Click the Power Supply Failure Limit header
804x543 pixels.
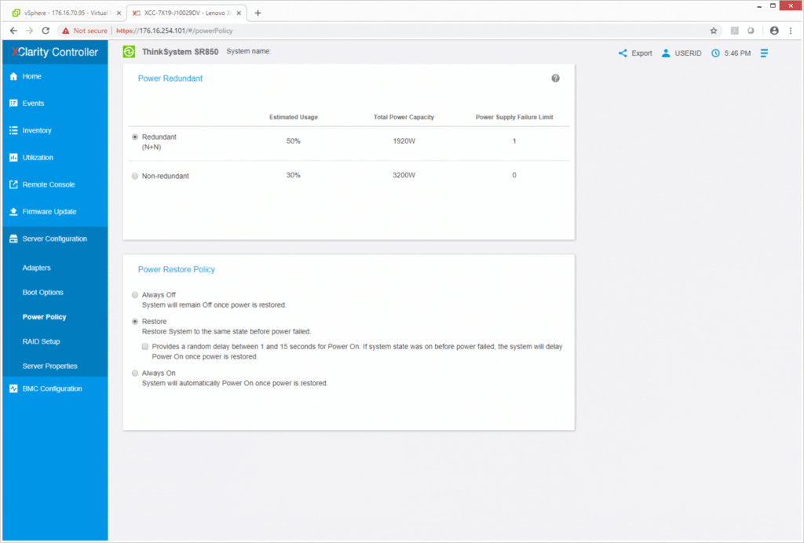[x=514, y=117]
